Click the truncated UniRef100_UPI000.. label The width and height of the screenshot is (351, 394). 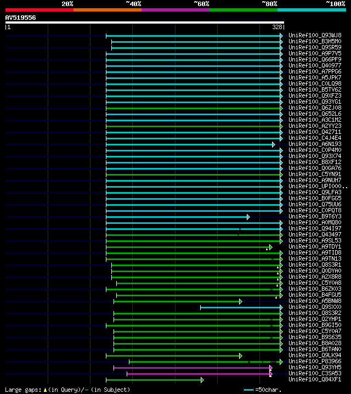click(x=318, y=186)
